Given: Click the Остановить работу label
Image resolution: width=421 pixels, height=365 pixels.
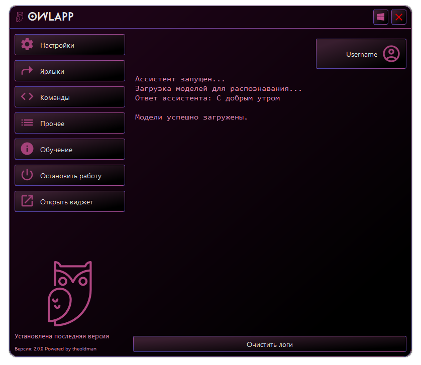Looking at the screenshot, I should (71, 176).
